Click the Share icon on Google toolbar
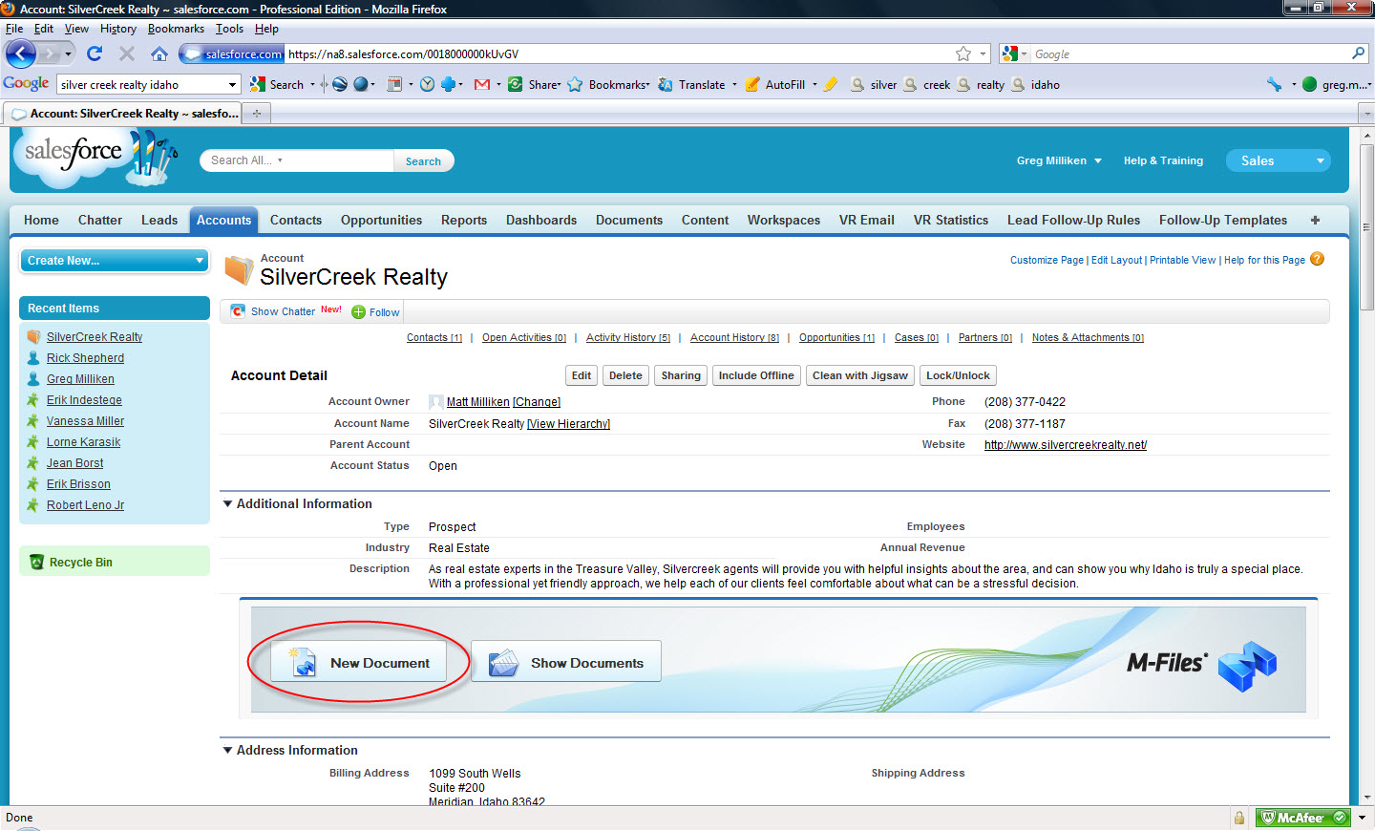This screenshot has height=831, width=1375. (x=516, y=84)
